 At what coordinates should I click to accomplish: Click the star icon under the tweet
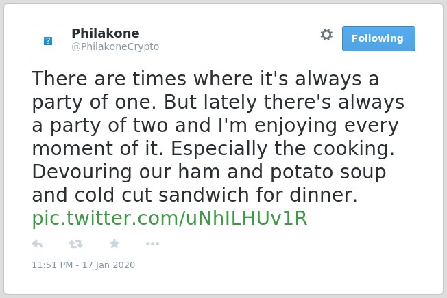click(114, 243)
